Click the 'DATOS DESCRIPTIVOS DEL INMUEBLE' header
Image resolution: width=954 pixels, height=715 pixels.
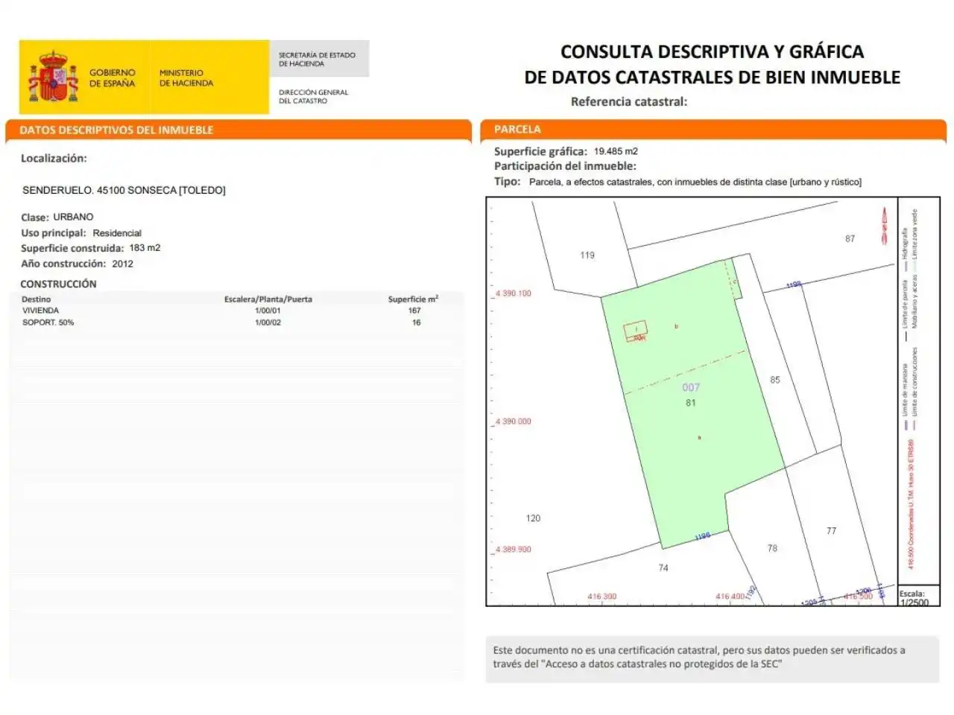coord(116,130)
